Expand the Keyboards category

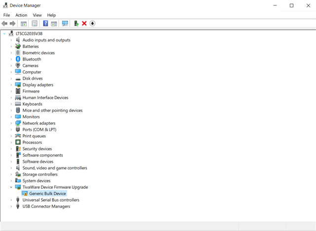[11, 104]
